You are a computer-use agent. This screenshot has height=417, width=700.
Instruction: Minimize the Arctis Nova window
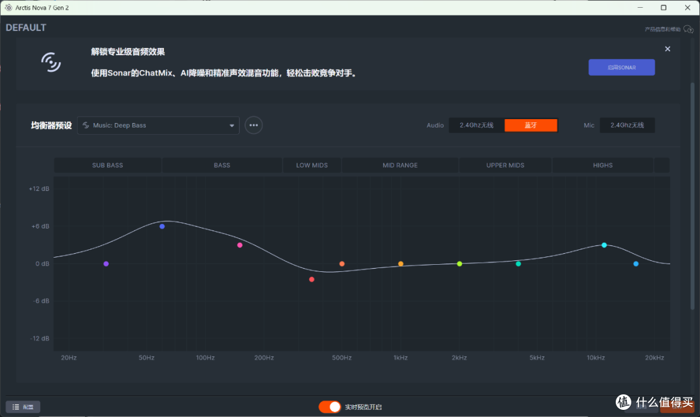pos(640,8)
